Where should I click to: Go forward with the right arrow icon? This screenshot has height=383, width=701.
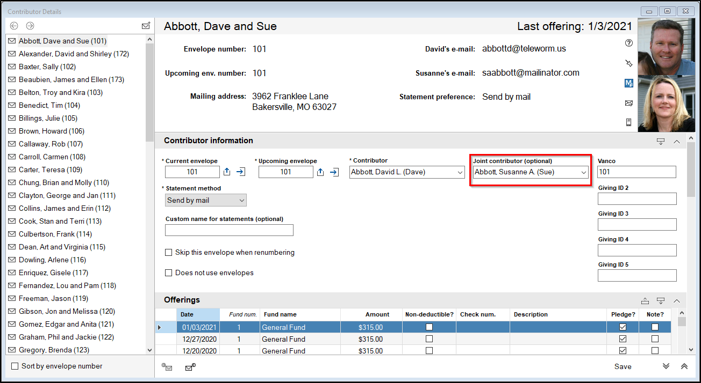click(30, 26)
